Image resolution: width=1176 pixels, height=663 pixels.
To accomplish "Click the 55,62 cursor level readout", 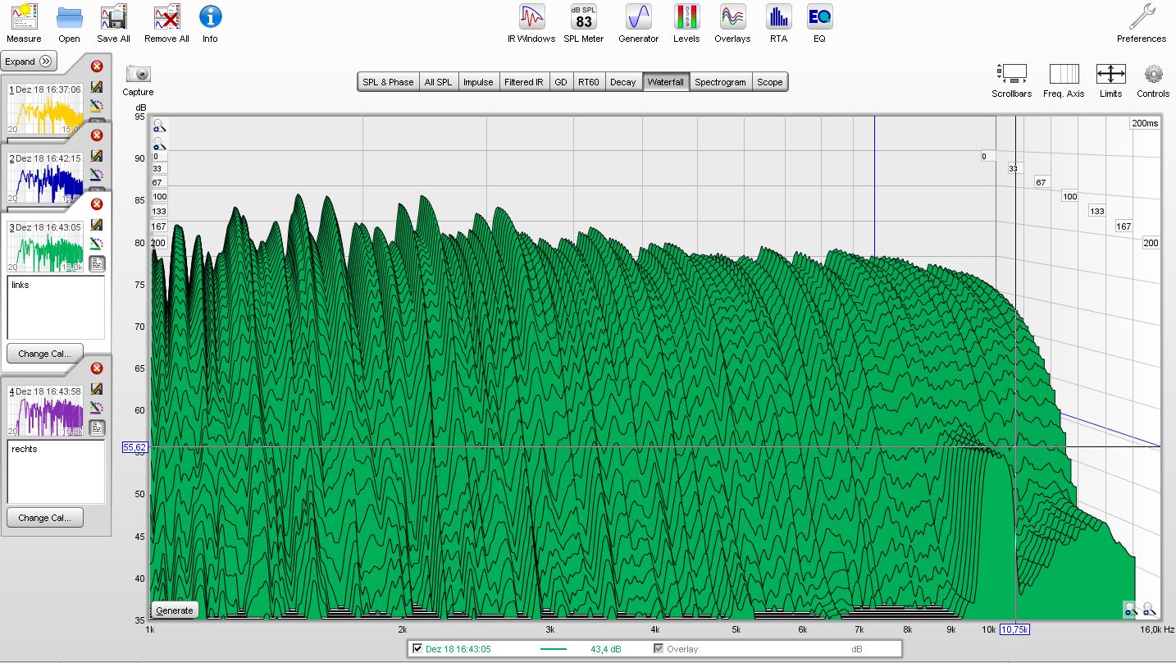I will (134, 447).
